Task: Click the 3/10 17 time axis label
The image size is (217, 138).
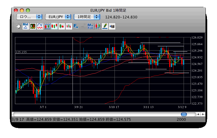Action: (114, 107)
